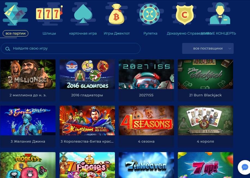Click into 'Найдите свою игру' search field
The height and width of the screenshot is (178, 250).
tap(71, 48)
